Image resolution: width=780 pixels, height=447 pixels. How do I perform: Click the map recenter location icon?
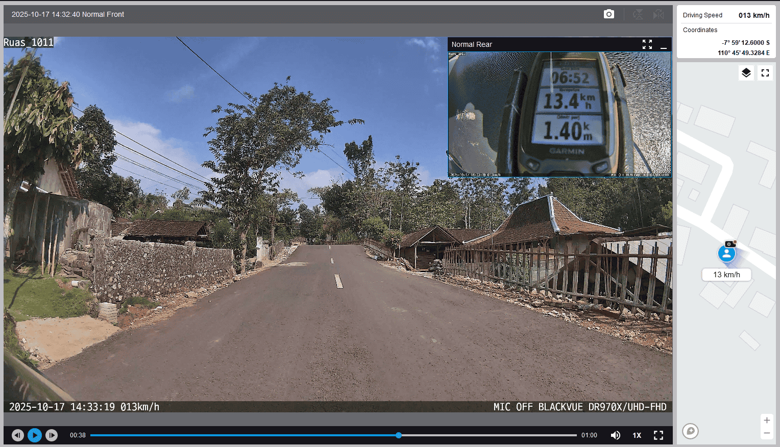click(690, 431)
